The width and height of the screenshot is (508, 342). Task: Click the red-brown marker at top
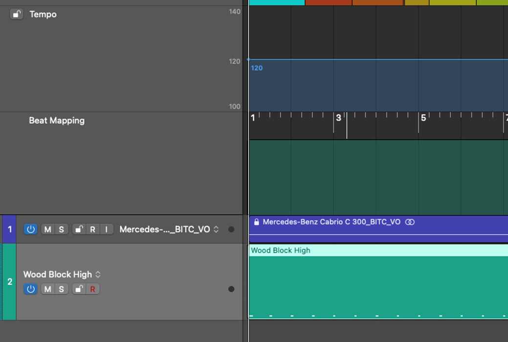[x=329, y=2]
